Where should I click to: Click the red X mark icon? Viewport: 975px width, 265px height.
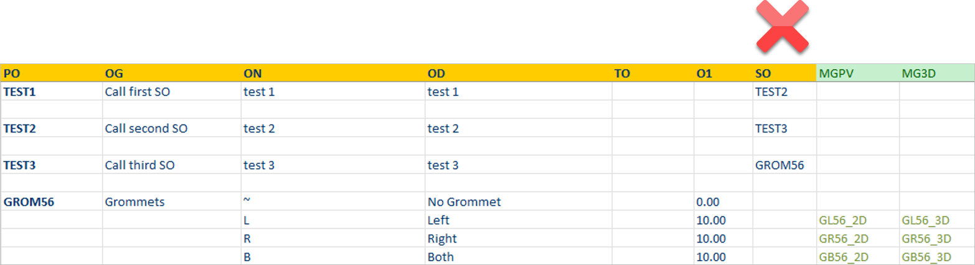point(783,26)
